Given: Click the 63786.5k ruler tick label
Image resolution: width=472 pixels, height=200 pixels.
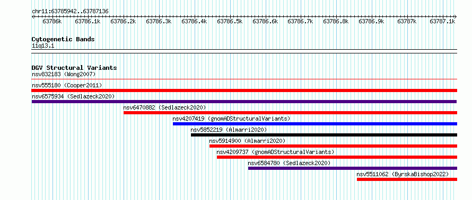Looking at the screenshot, I should [x=230, y=21].
